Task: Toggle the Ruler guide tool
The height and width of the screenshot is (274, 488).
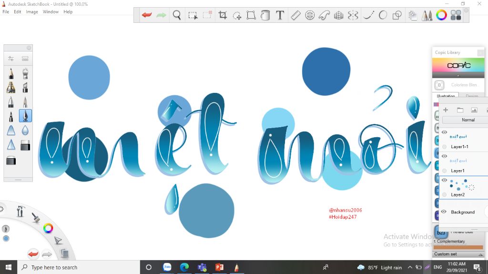Action: 295,15
